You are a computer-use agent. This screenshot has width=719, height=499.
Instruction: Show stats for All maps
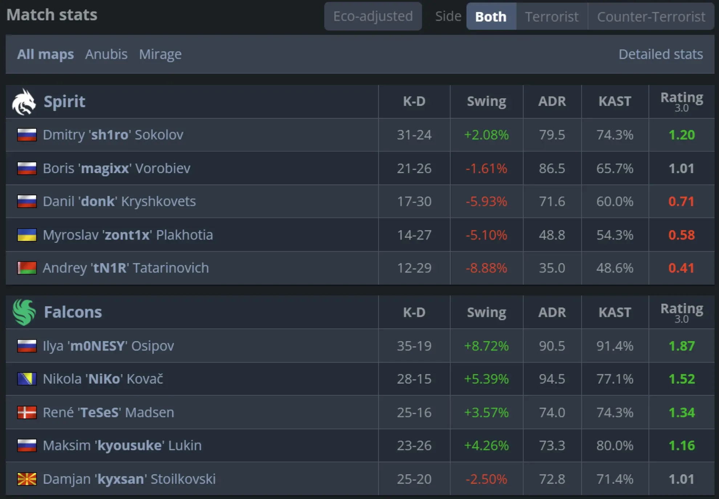point(45,54)
